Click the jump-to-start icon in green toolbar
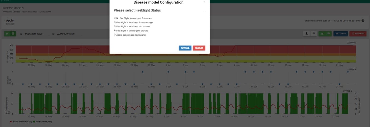The width and height of the screenshot is (370, 127). 7,34
